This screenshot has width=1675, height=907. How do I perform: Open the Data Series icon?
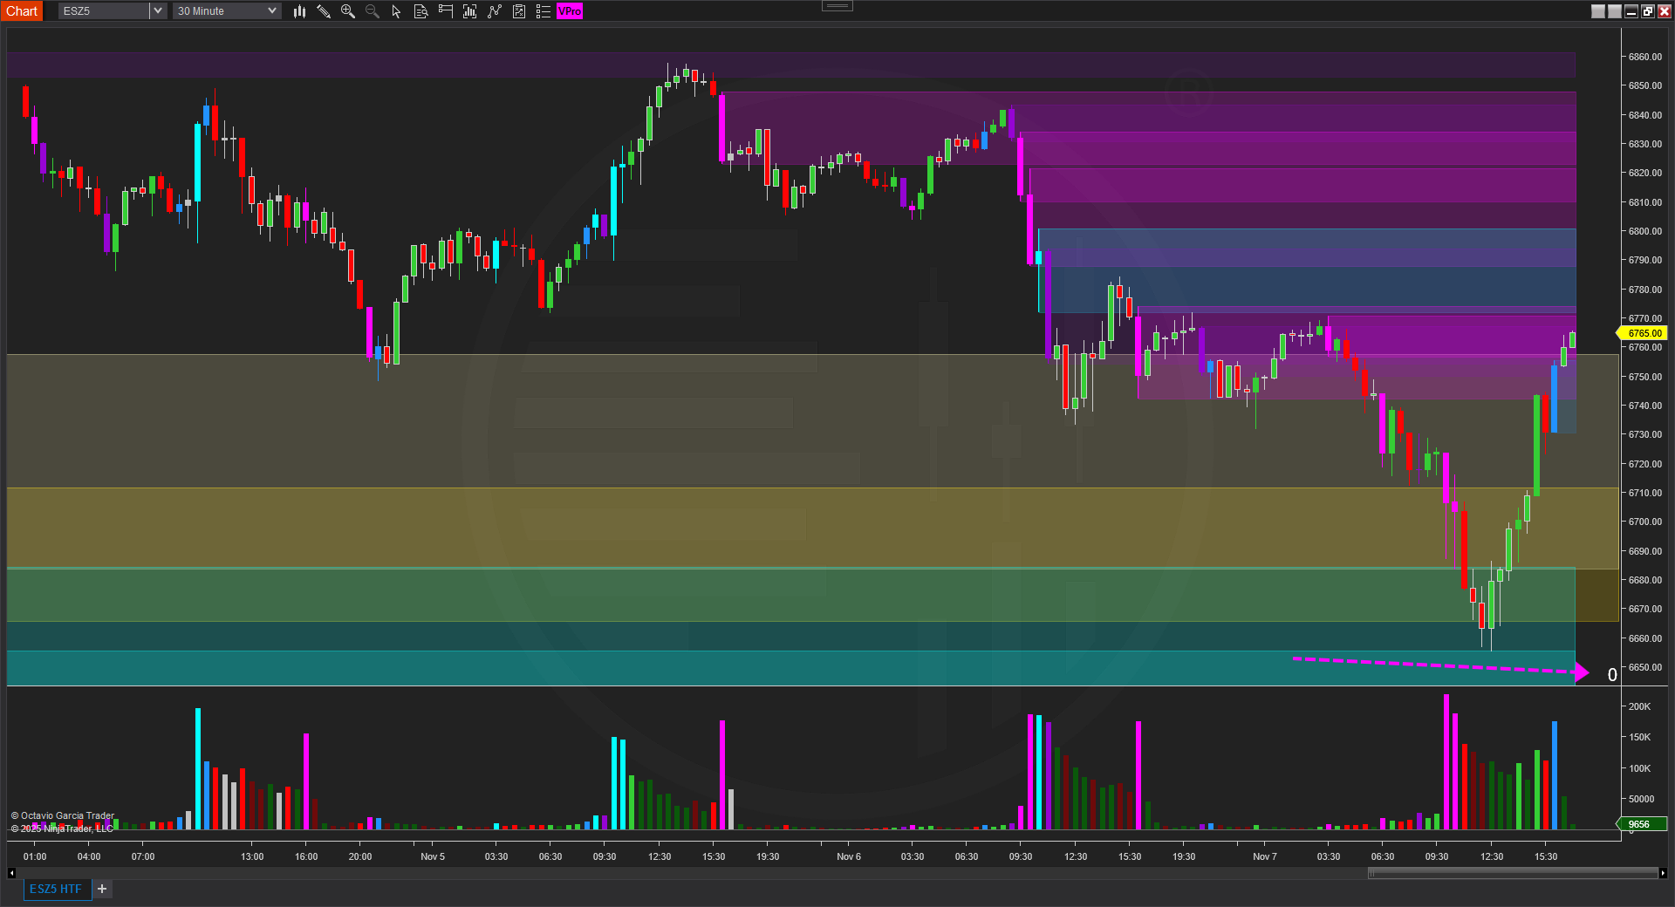pyautogui.click(x=420, y=11)
